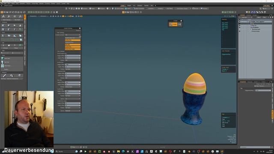Toggle visibility eye of Camera item row
274x154 pixels.
240,27
